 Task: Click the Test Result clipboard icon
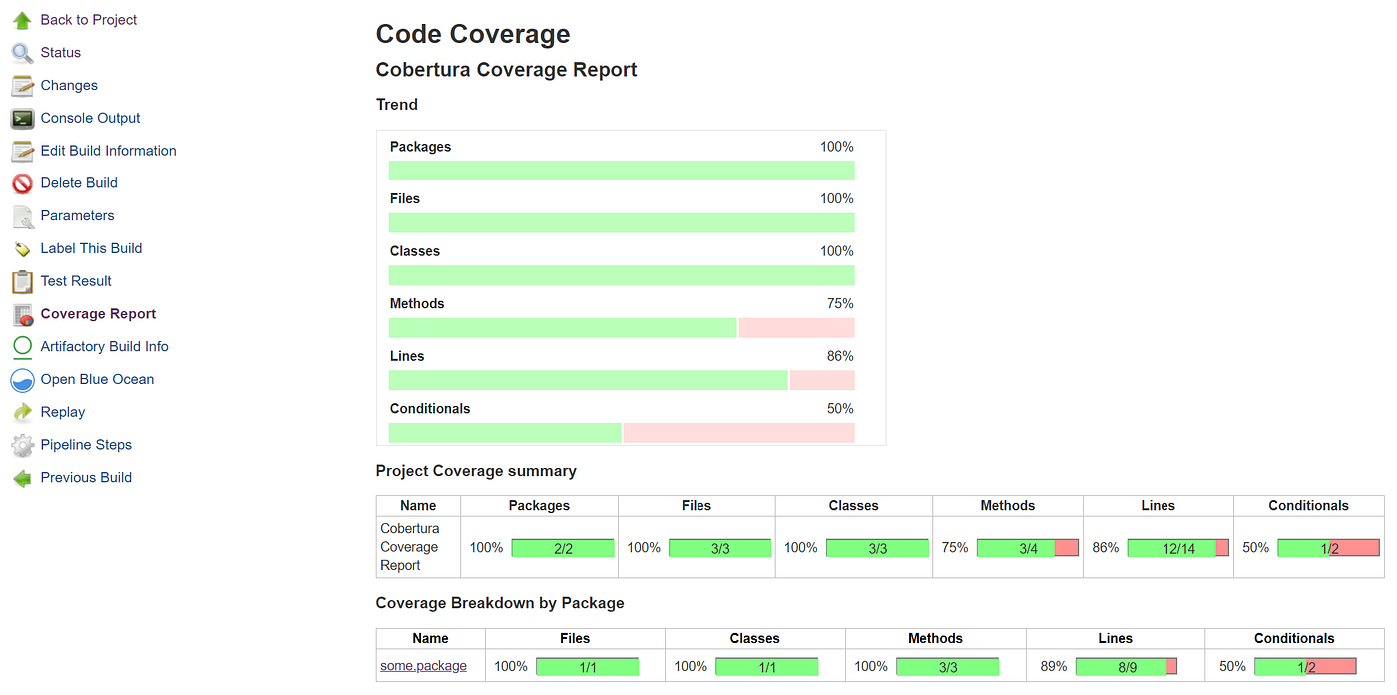tap(21, 281)
